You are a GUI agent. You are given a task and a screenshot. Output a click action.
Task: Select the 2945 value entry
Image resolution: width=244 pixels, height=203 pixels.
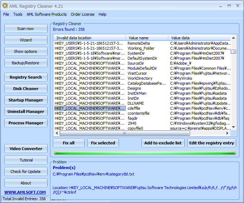(x=142, y=123)
